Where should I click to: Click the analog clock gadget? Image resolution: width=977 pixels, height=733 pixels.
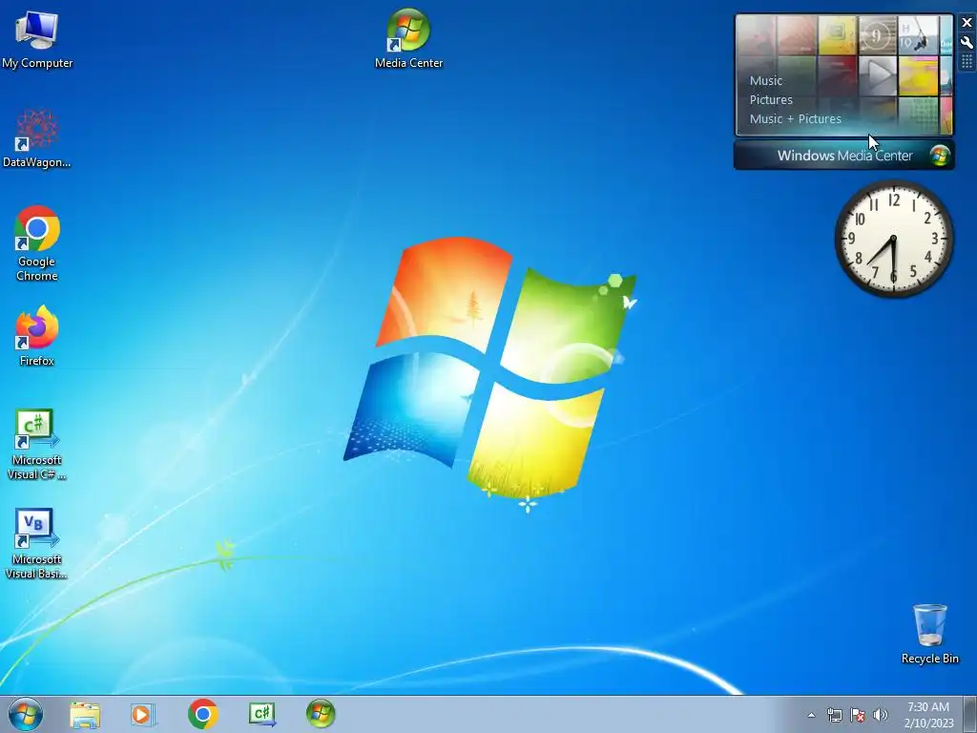tap(893, 239)
